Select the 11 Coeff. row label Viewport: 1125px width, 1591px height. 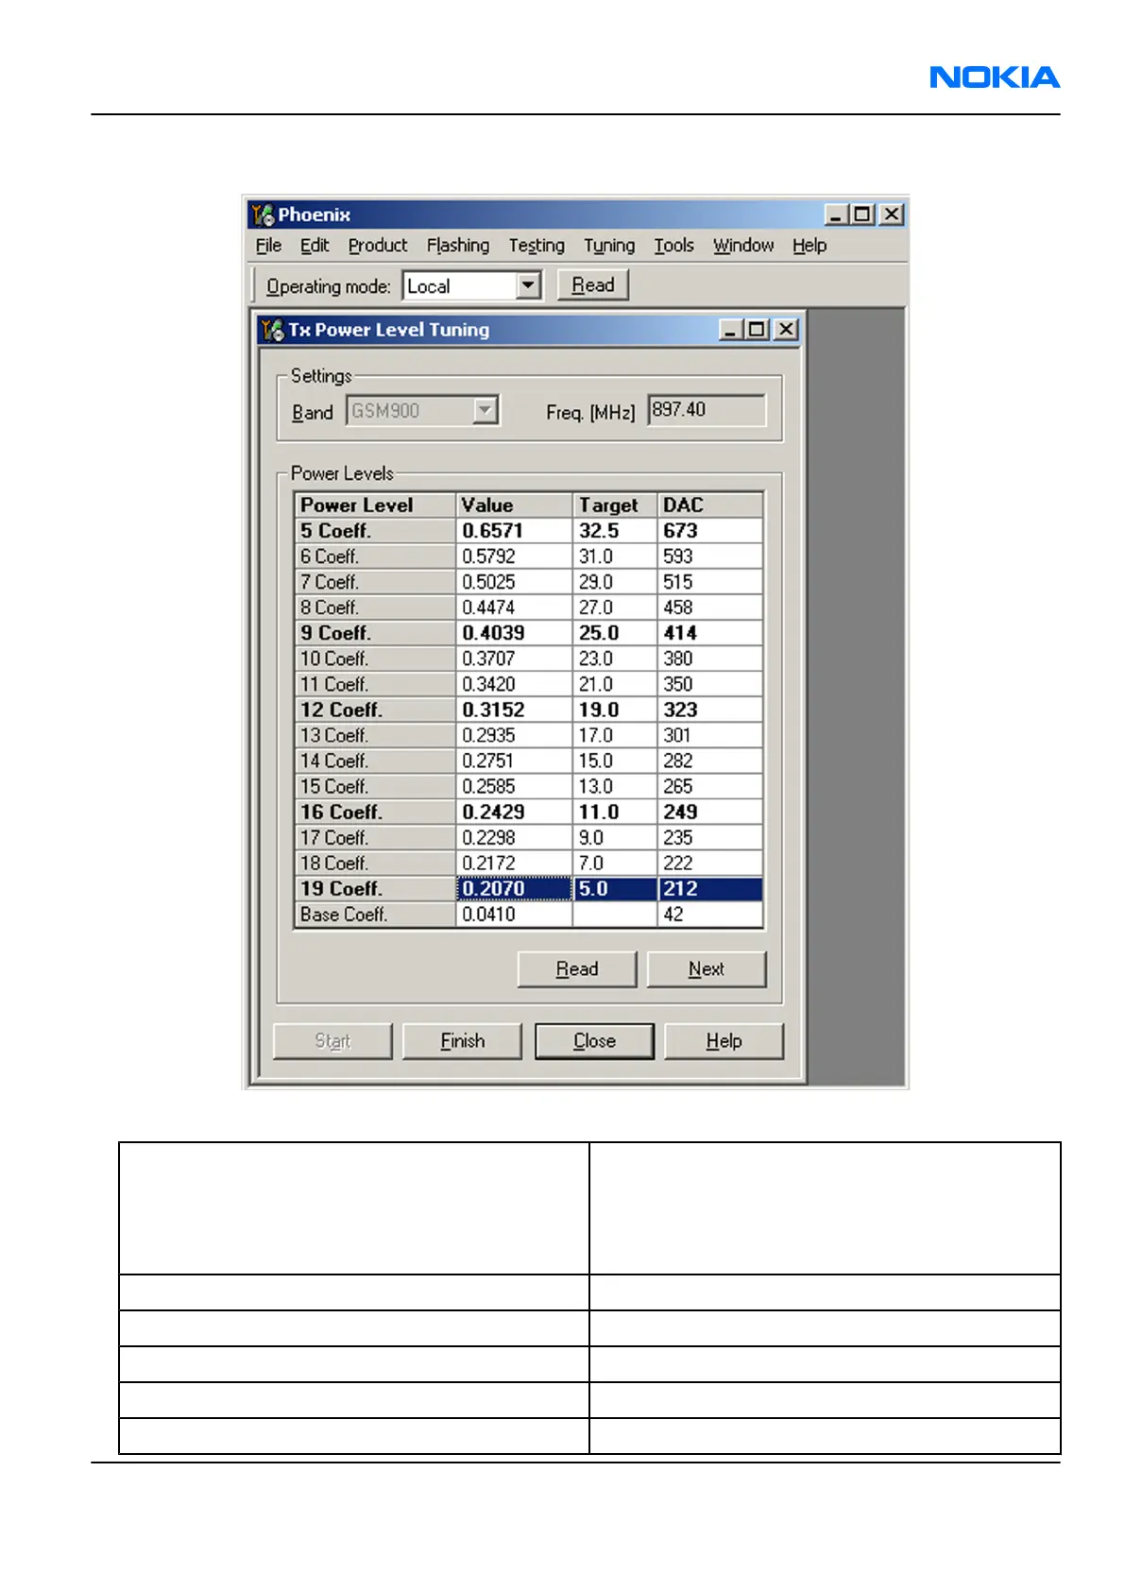376,684
